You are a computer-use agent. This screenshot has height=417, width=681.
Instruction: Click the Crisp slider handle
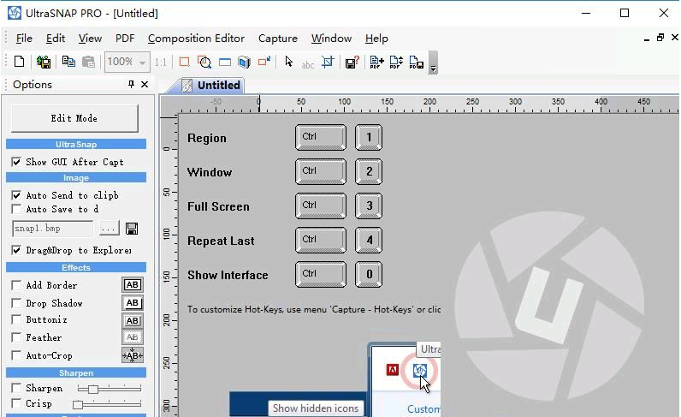click(78, 405)
